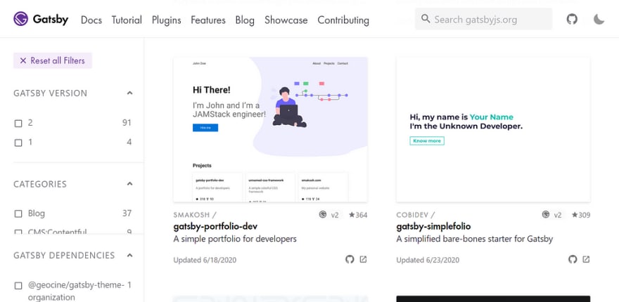
Task: Click 'A simplified bare-bones starter for Gatsby' text
Action: tap(475, 239)
